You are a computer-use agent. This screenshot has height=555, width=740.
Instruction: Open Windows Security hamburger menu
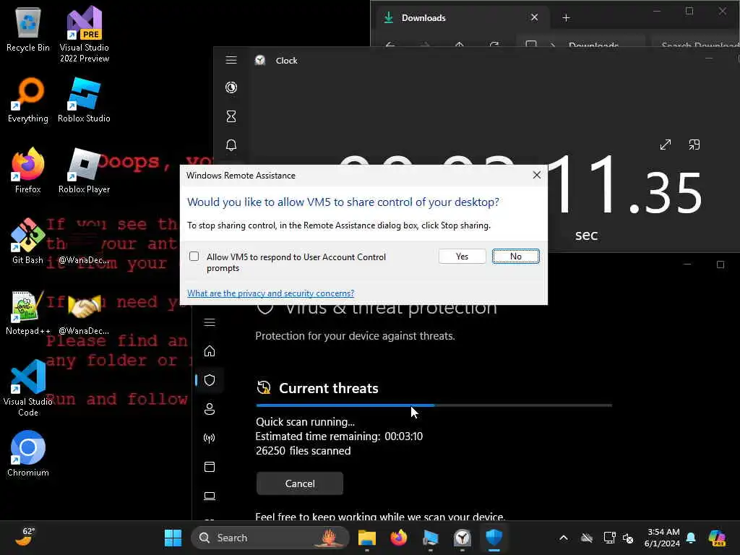point(210,322)
